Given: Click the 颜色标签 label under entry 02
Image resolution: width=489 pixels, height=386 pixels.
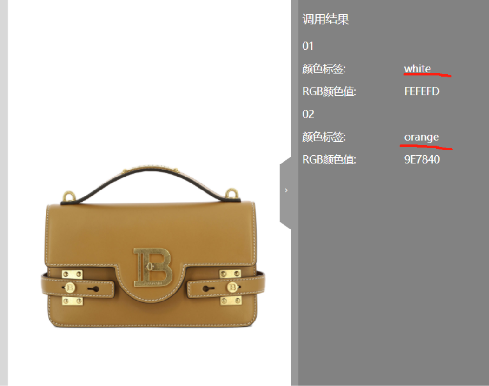Looking at the screenshot, I should coord(324,137).
